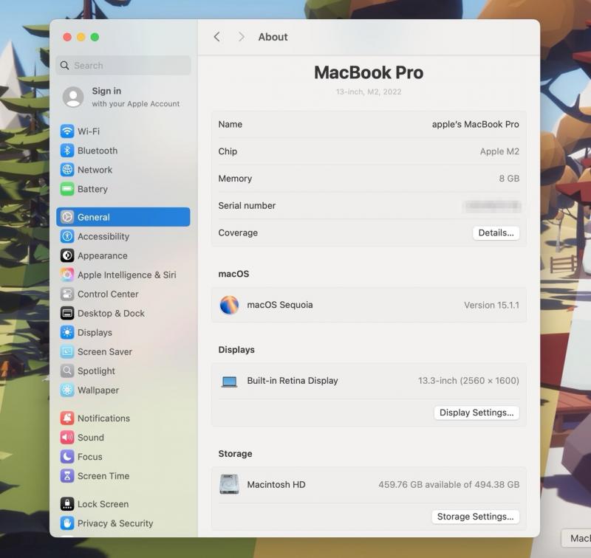The image size is (591, 558).
Task: Minimize window with yellow button
Action: click(81, 37)
